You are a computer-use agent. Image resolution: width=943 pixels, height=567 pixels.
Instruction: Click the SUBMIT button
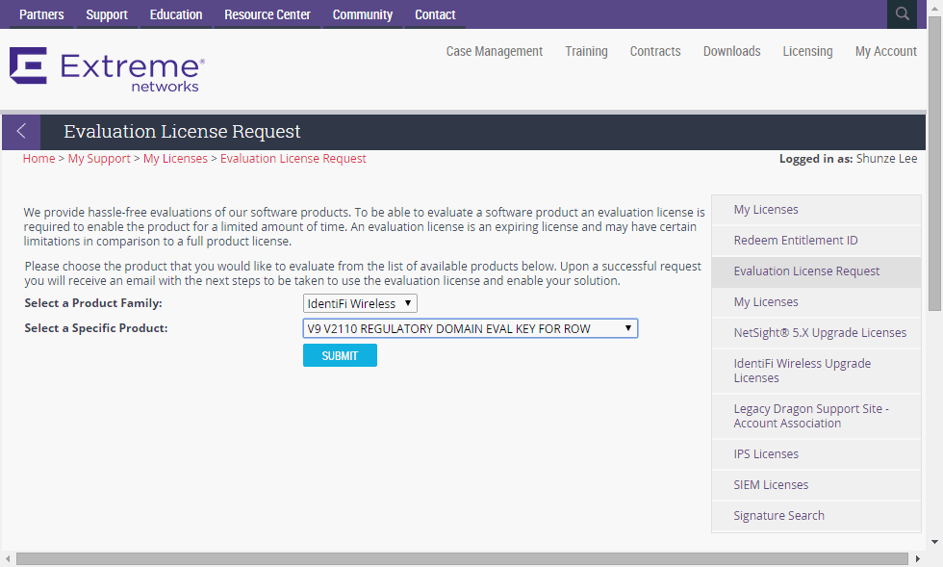pyautogui.click(x=340, y=355)
